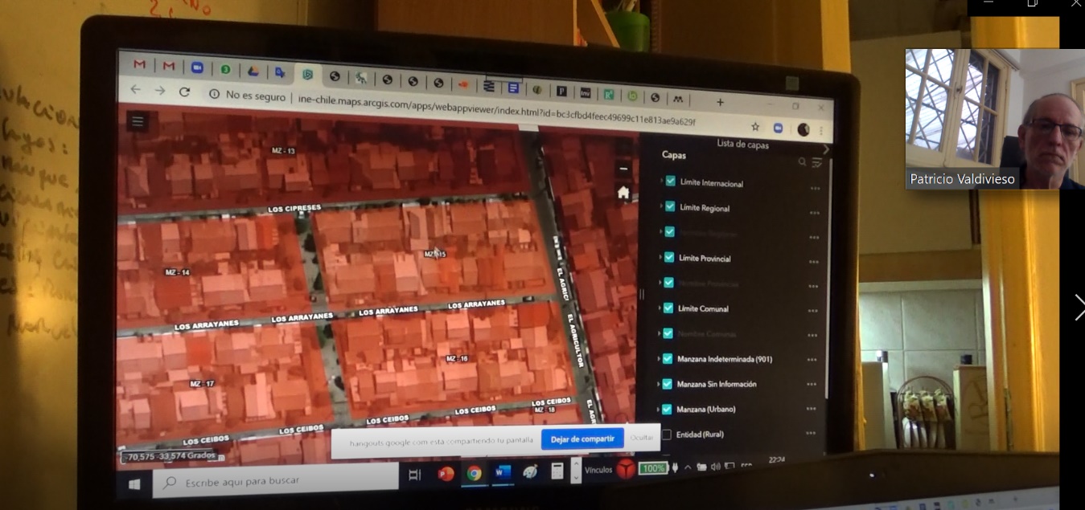Click the site info 'No es seguro' icon
The height and width of the screenshot is (510, 1085).
(214, 94)
